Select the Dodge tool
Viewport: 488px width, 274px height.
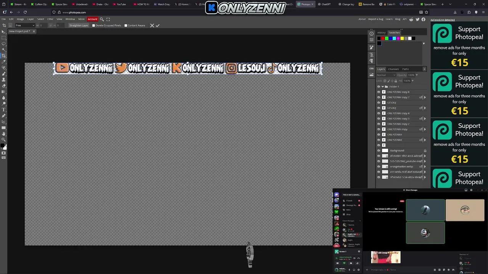(4, 104)
